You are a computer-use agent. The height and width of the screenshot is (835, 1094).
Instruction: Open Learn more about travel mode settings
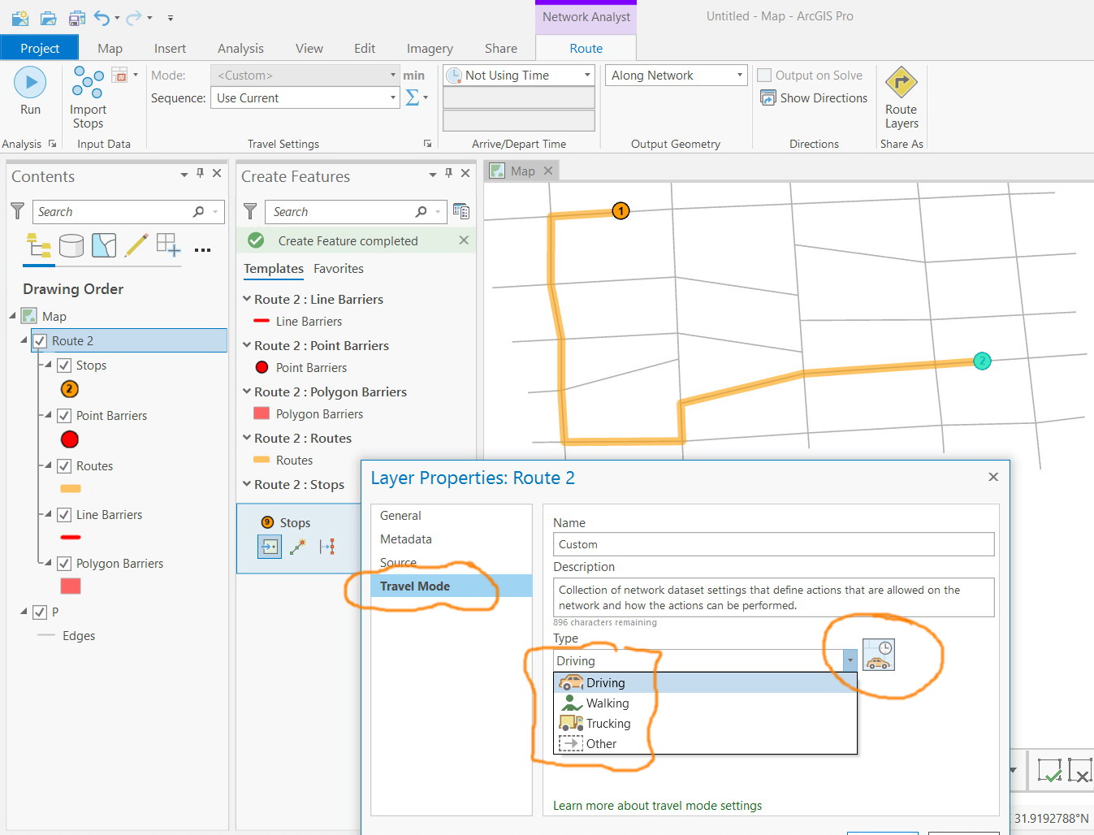657,806
